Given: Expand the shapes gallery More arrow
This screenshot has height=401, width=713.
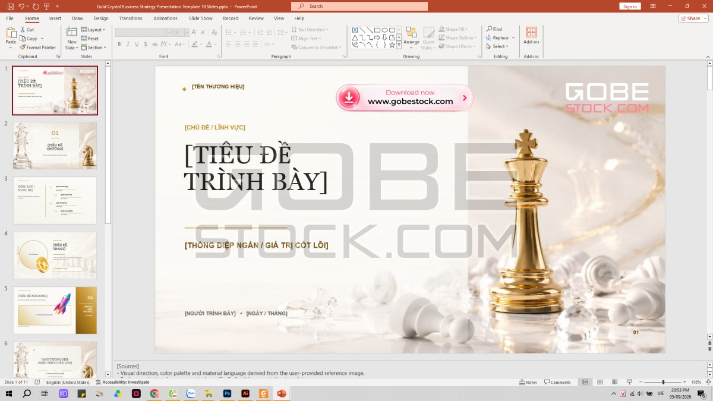Looking at the screenshot, I should tap(399, 45).
